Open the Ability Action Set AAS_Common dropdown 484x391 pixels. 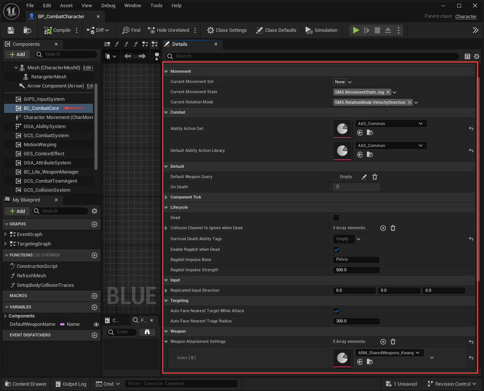point(391,124)
